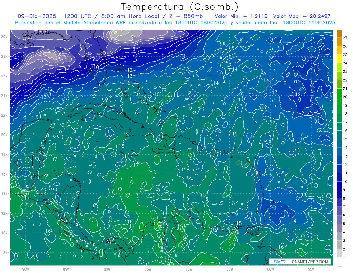The height and width of the screenshot is (273, 353).
Task: Click the '85W' longitude axis label
Action: pos(66,269)
